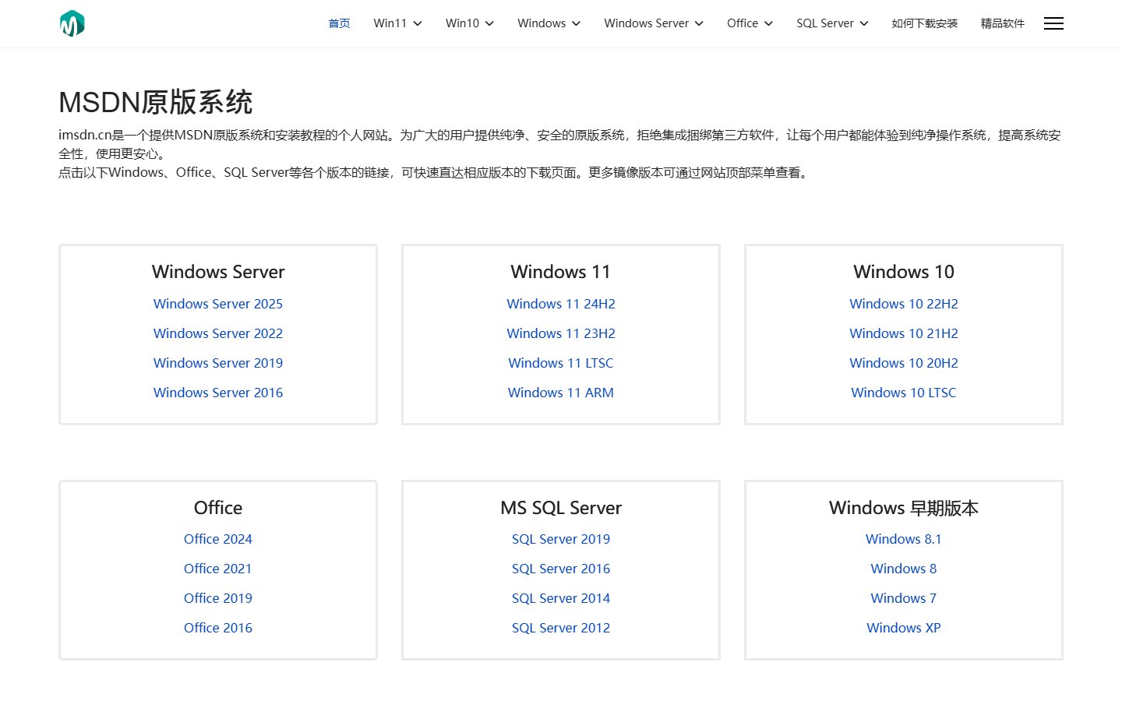Select the Windows 11 23H2 link
1122x701 pixels.
point(561,333)
